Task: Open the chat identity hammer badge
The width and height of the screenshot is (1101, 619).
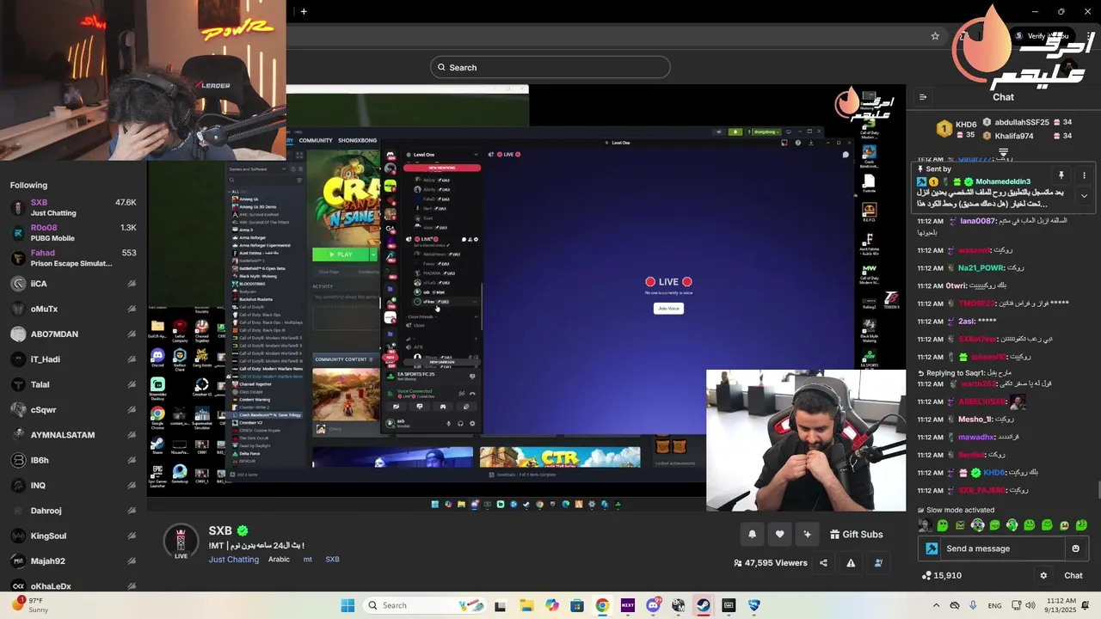Action: tap(932, 549)
